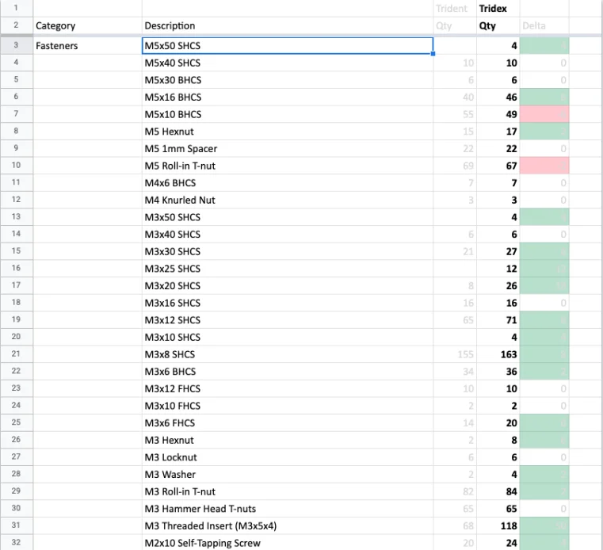Click the greyed "Trident" header cell
This screenshot has height=550, width=603.
453,9
